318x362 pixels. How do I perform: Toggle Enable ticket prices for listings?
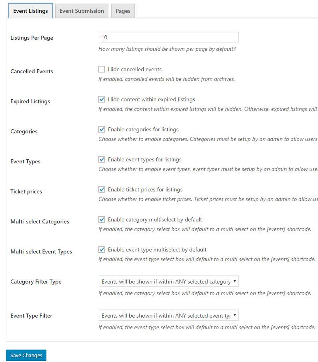tap(102, 189)
